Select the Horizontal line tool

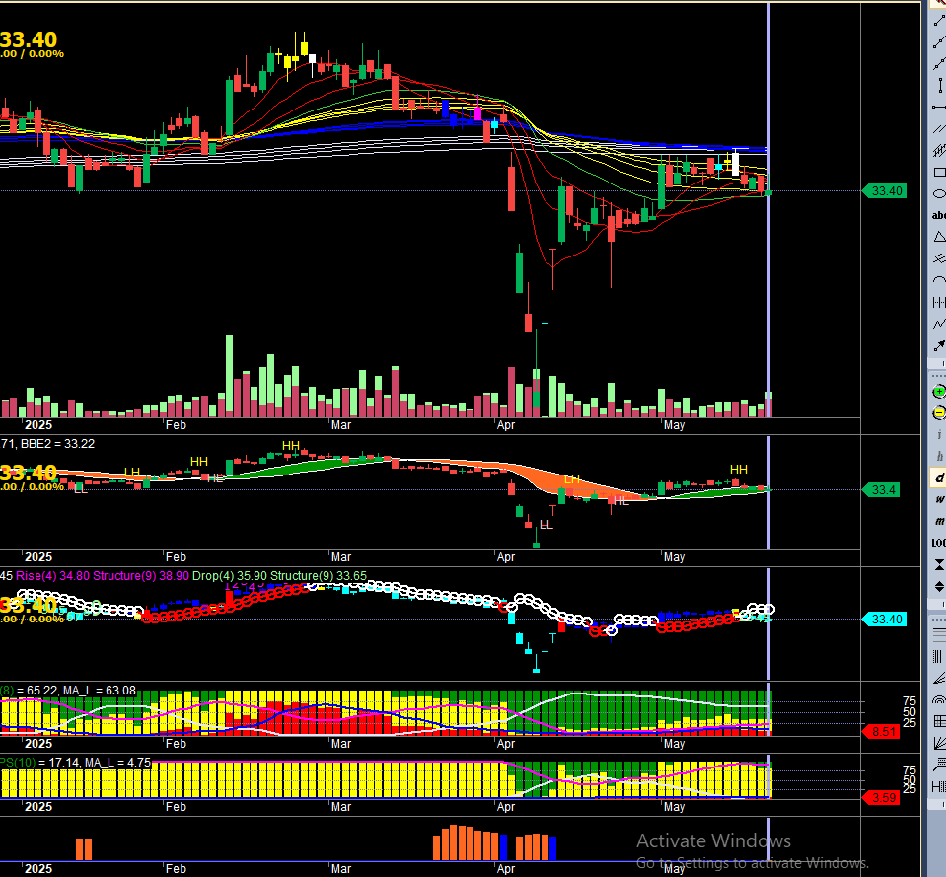[939, 107]
